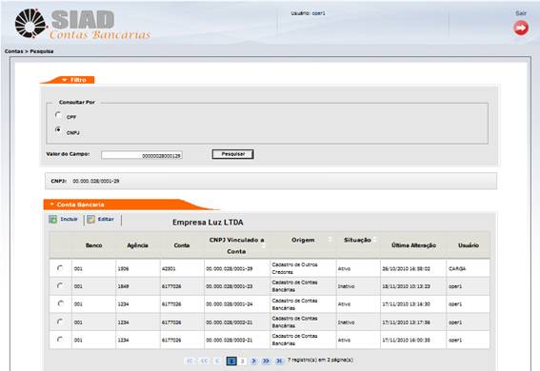This screenshot has height=371, width=540.
Task: Select row with agência 1506 radio button
Action: [60, 268]
